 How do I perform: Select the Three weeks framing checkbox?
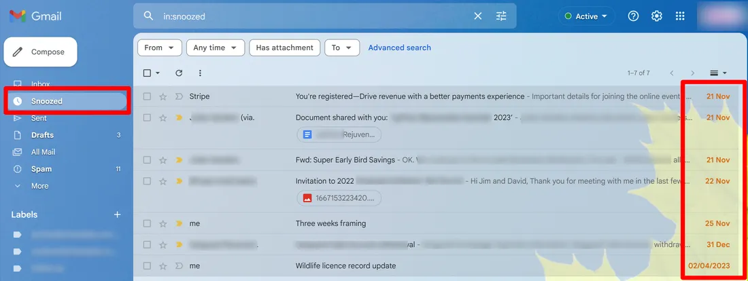pyautogui.click(x=147, y=223)
